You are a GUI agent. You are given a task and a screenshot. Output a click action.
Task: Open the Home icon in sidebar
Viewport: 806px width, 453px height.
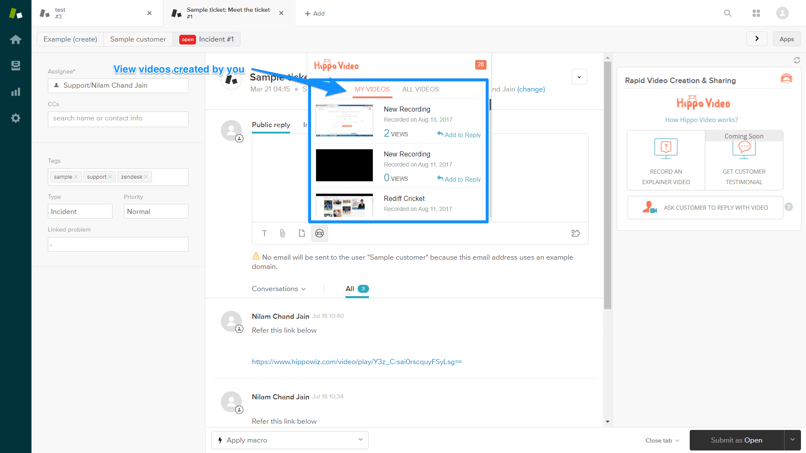coord(16,39)
